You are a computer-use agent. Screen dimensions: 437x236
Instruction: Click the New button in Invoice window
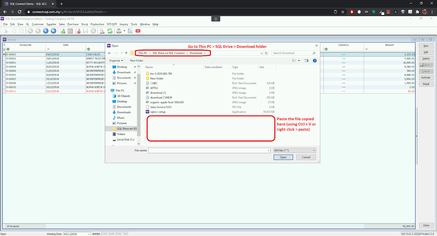tap(426, 46)
